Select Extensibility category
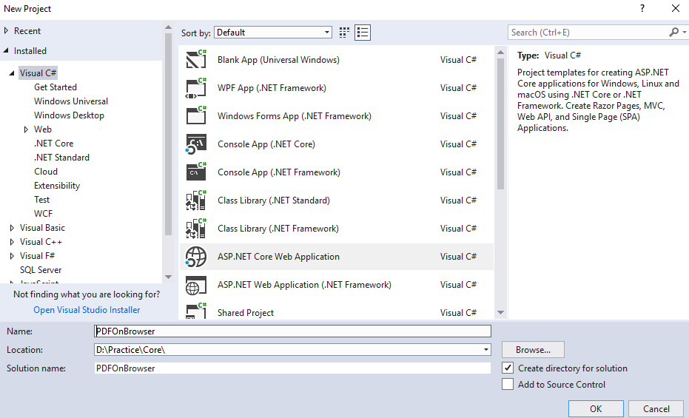Image resolution: width=689 pixels, height=418 pixels. [57, 185]
